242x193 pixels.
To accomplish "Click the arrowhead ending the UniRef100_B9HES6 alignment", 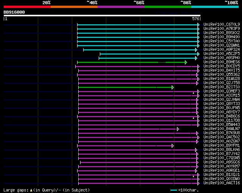I will point(186,62).
